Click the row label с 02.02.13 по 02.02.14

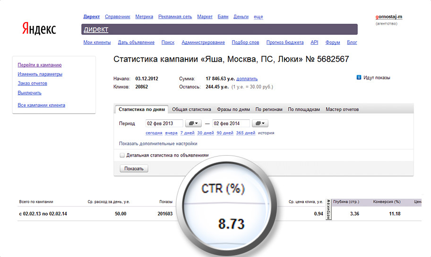coord(43,214)
